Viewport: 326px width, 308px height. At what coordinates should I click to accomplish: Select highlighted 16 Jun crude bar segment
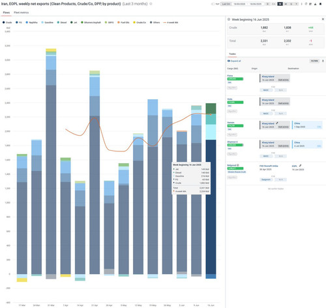click(x=211, y=207)
